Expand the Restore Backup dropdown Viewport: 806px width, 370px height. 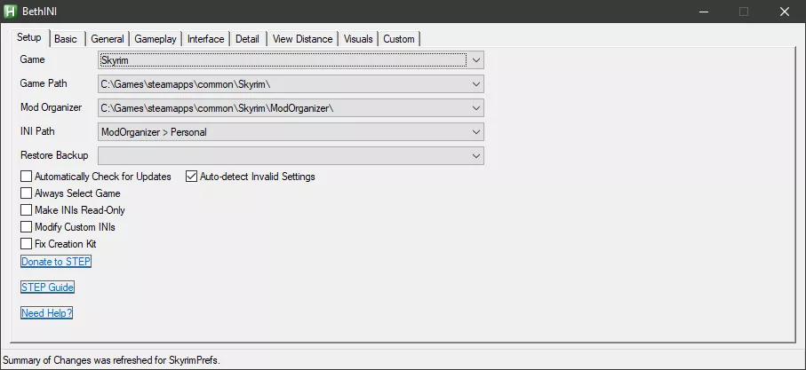pyautogui.click(x=291, y=155)
